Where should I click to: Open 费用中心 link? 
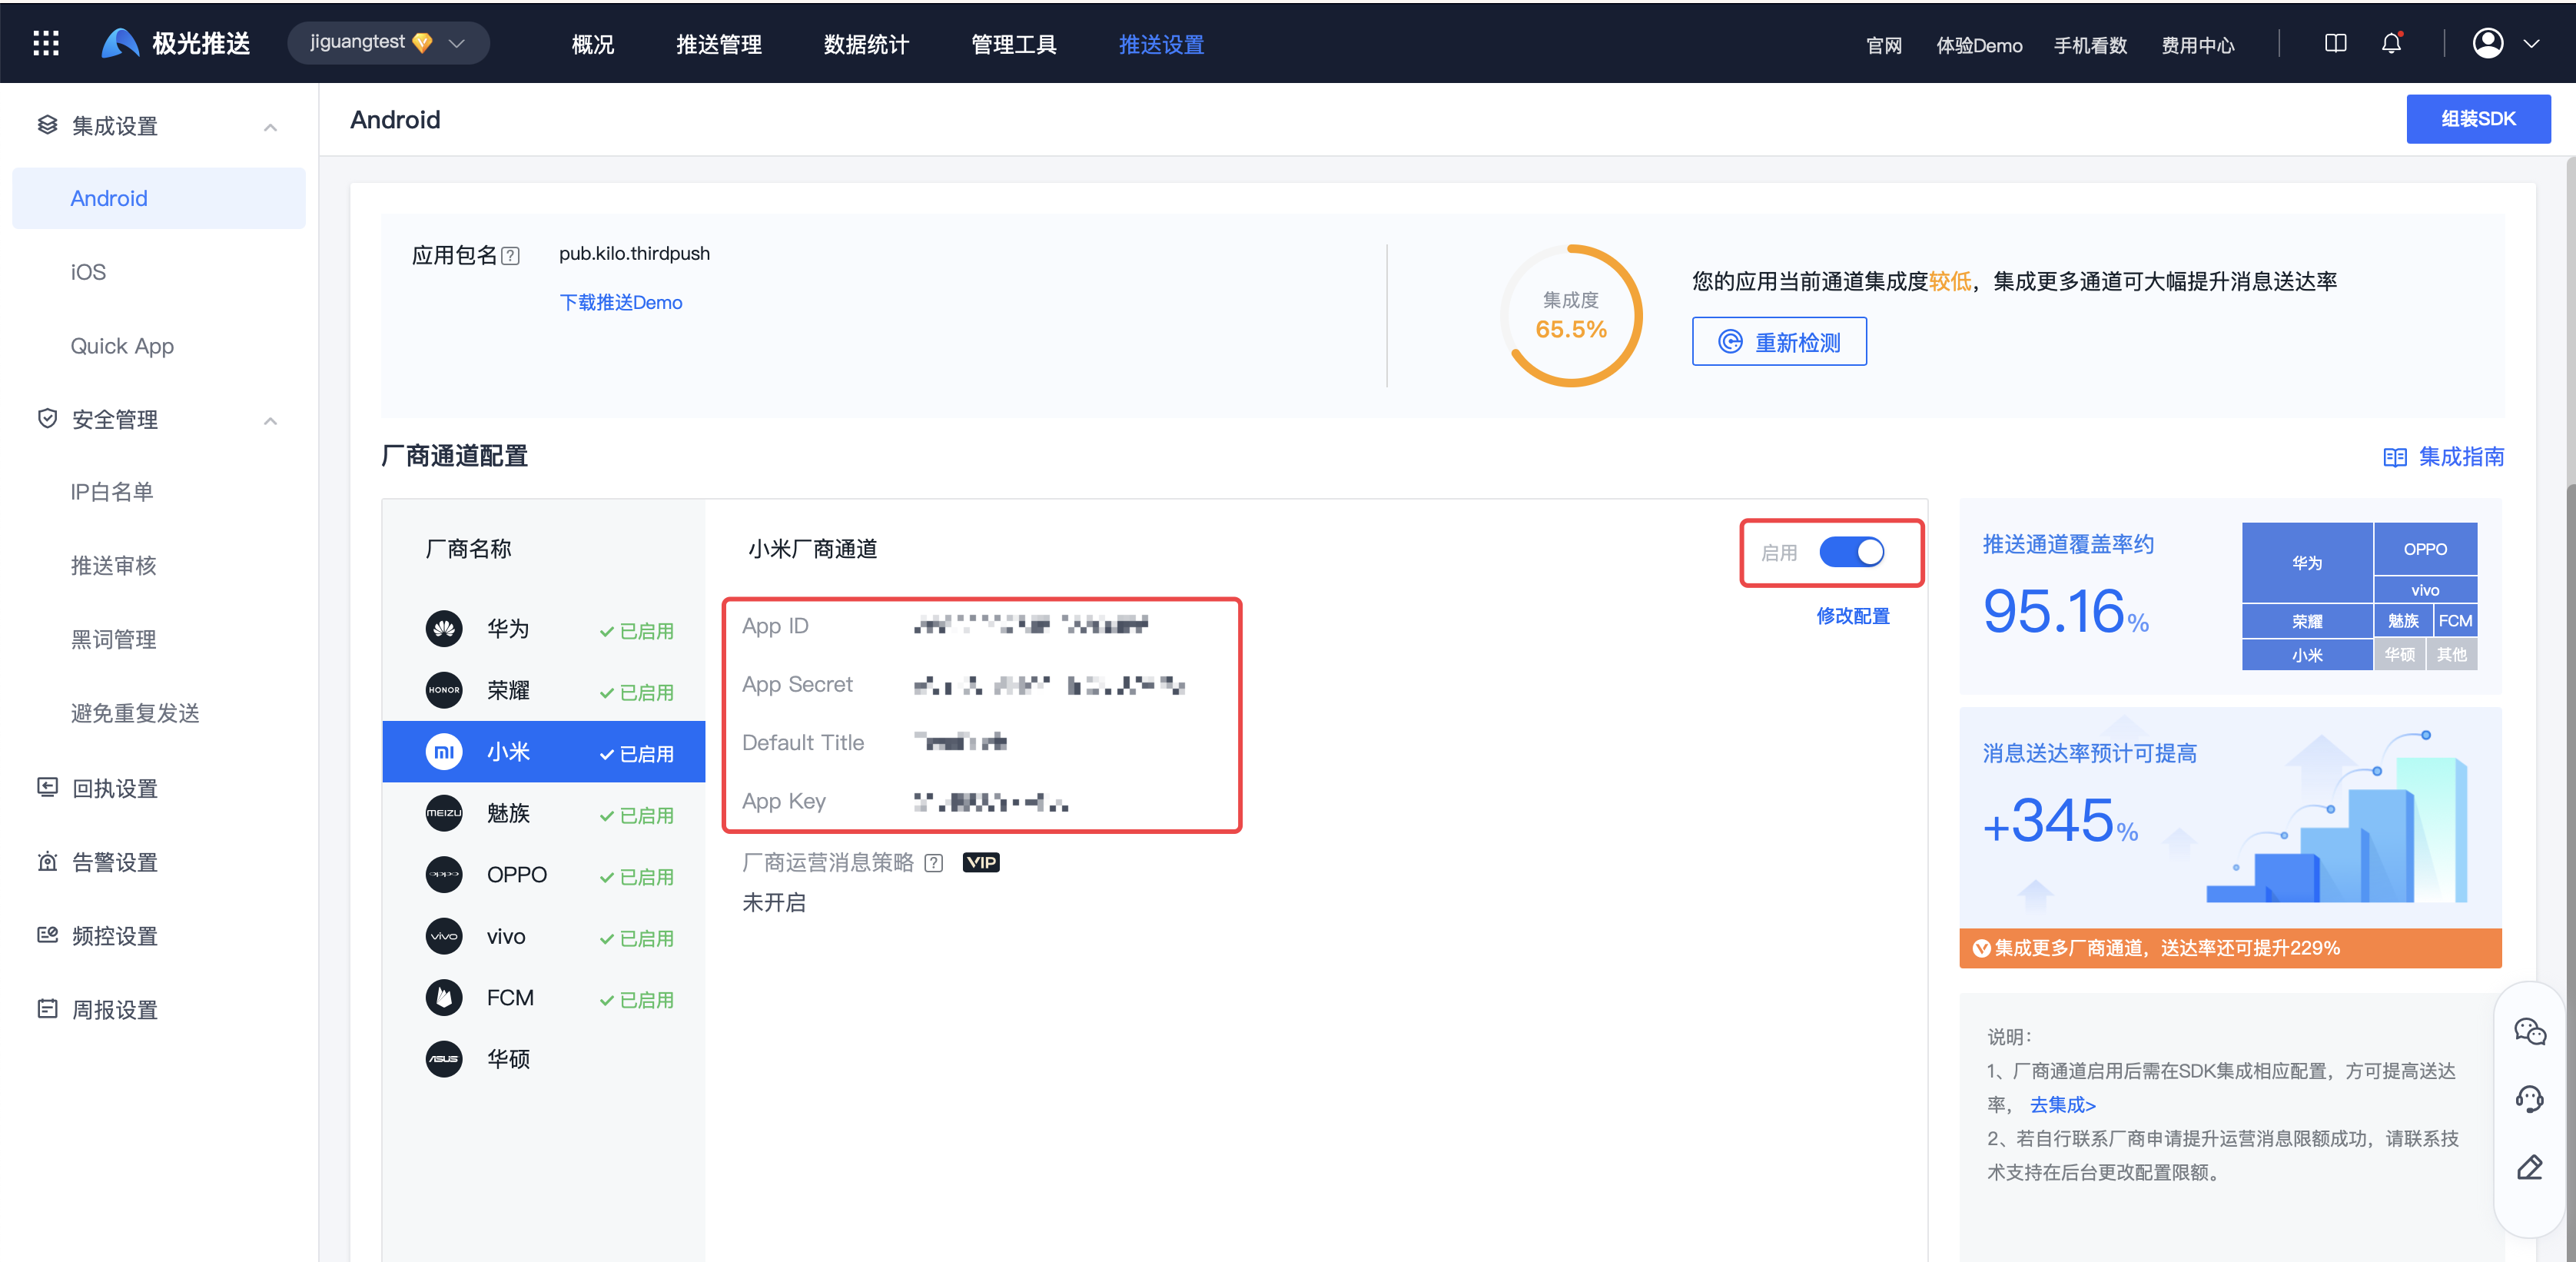2197,45
